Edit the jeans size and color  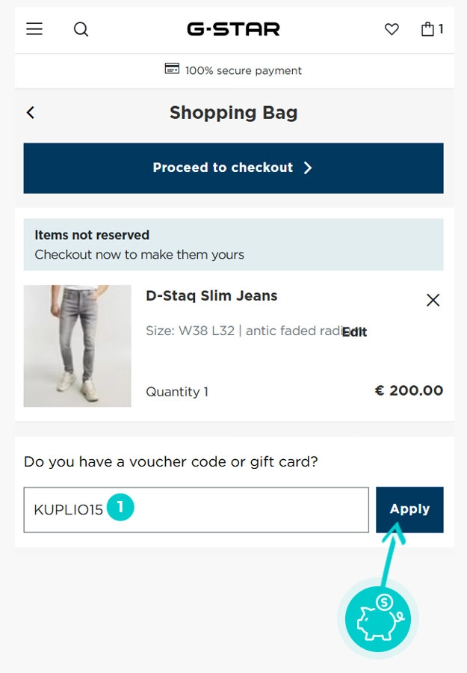point(354,332)
